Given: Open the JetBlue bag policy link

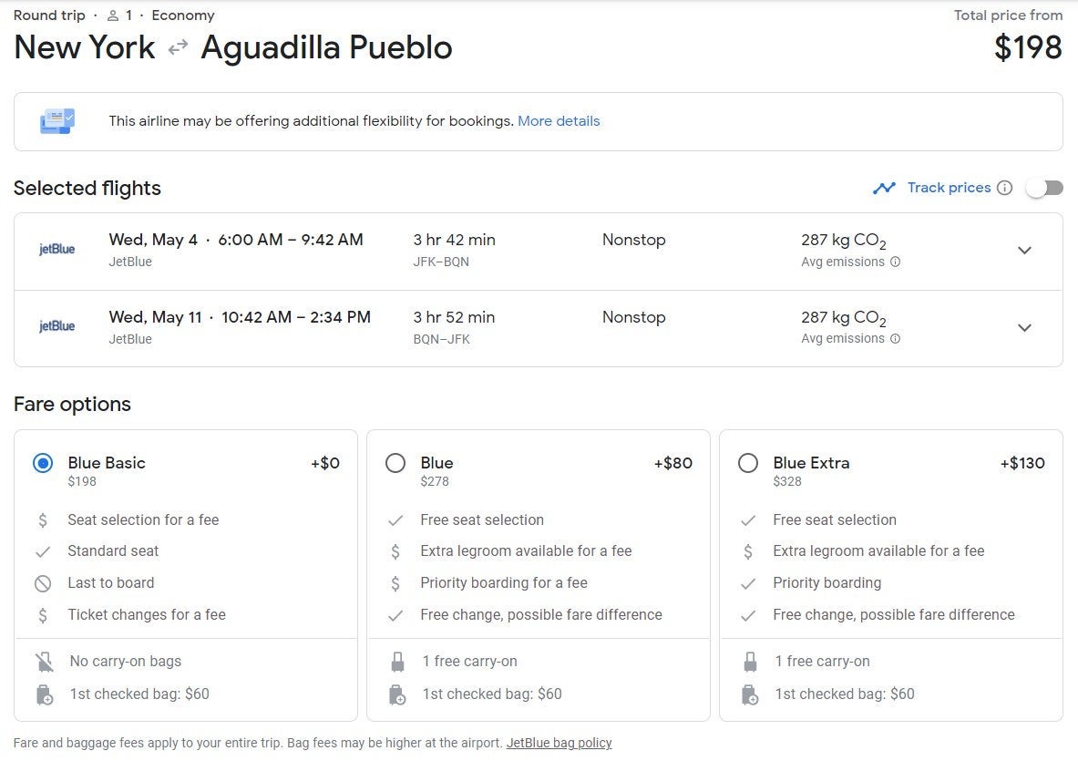Looking at the screenshot, I should tap(559, 743).
